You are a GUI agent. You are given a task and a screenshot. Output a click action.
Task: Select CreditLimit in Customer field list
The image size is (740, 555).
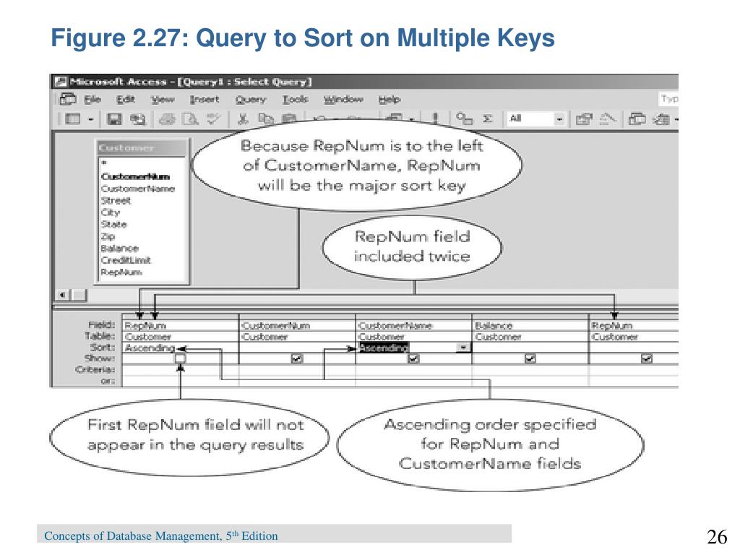click(126, 260)
